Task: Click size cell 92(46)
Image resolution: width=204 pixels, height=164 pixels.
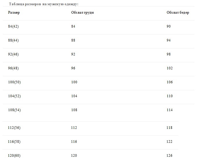Action: [13, 54]
